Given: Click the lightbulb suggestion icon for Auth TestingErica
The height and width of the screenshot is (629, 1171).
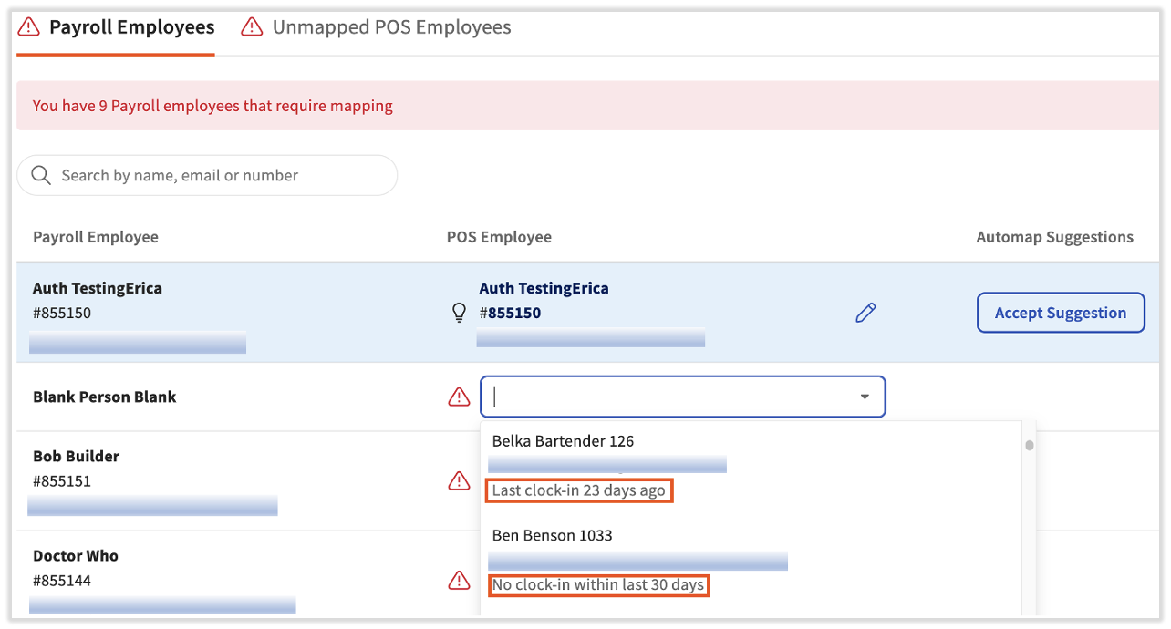Looking at the screenshot, I should (459, 313).
